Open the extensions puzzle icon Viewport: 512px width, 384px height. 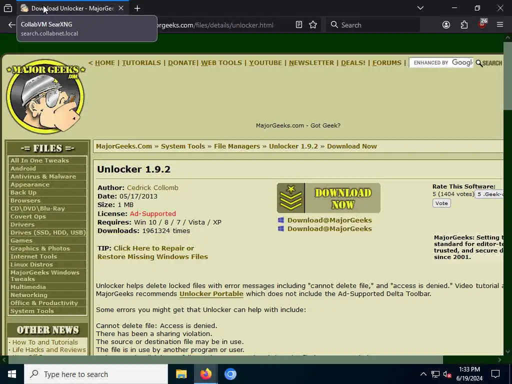point(464,25)
